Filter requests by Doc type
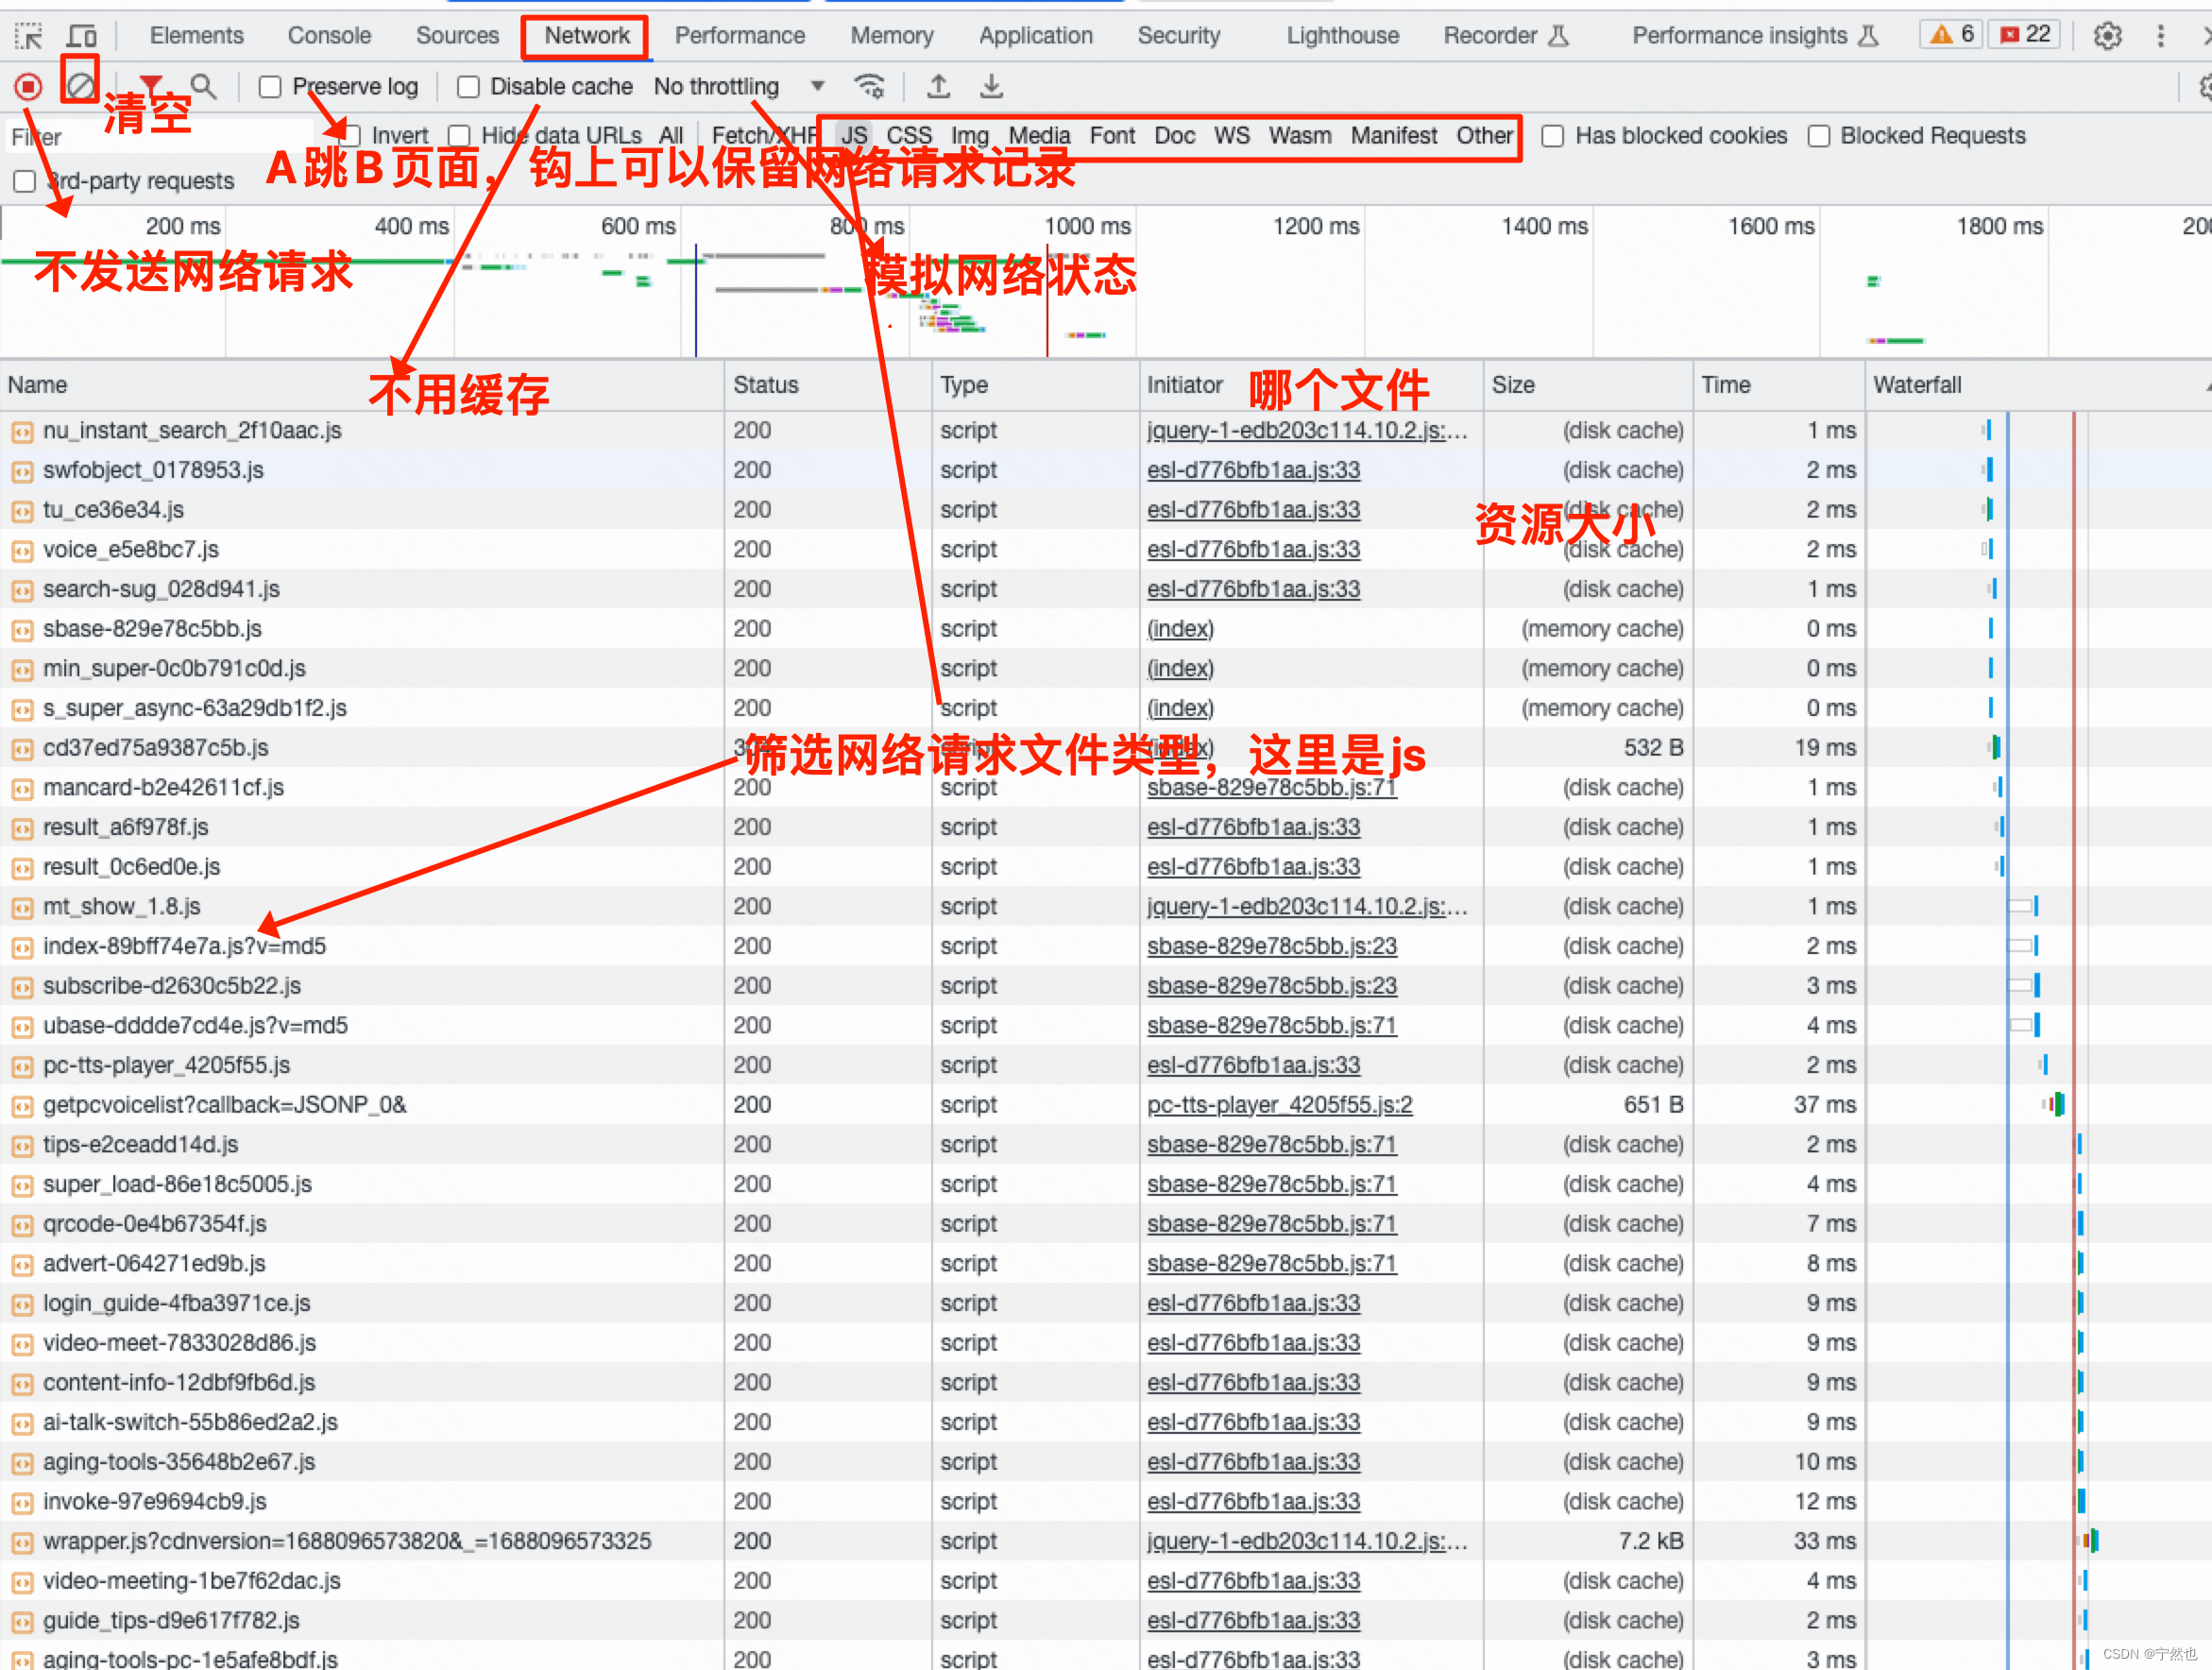This screenshot has height=1670, width=2212. pyautogui.click(x=1174, y=136)
